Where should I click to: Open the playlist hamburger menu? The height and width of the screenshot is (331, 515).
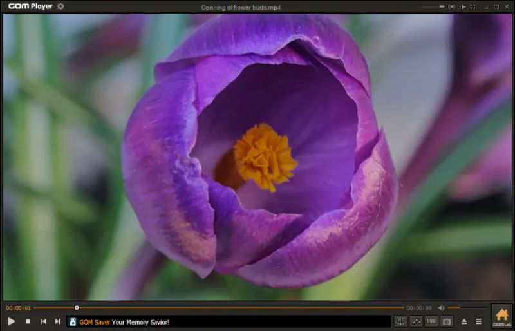pyautogui.click(x=478, y=321)
